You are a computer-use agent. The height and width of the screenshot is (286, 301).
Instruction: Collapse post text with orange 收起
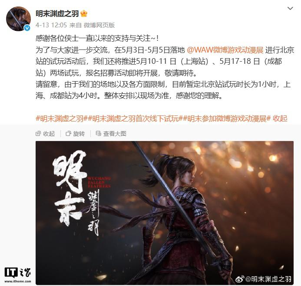(x=280, y=118)
